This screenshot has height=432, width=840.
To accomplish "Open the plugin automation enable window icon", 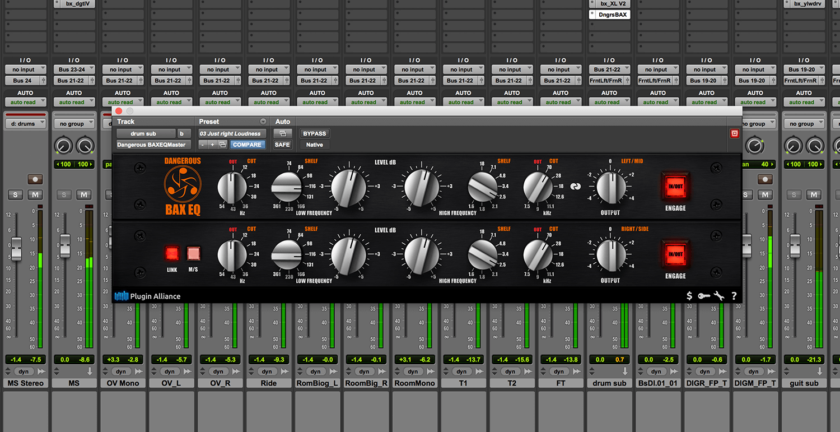I will [282, 133].
